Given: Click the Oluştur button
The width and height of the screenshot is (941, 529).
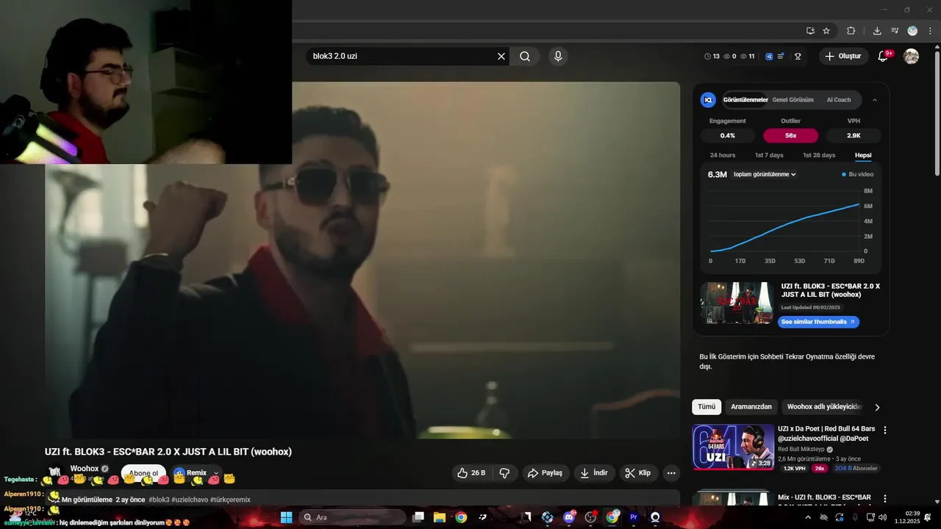Looking at the screenshot, I should (844, 57).
